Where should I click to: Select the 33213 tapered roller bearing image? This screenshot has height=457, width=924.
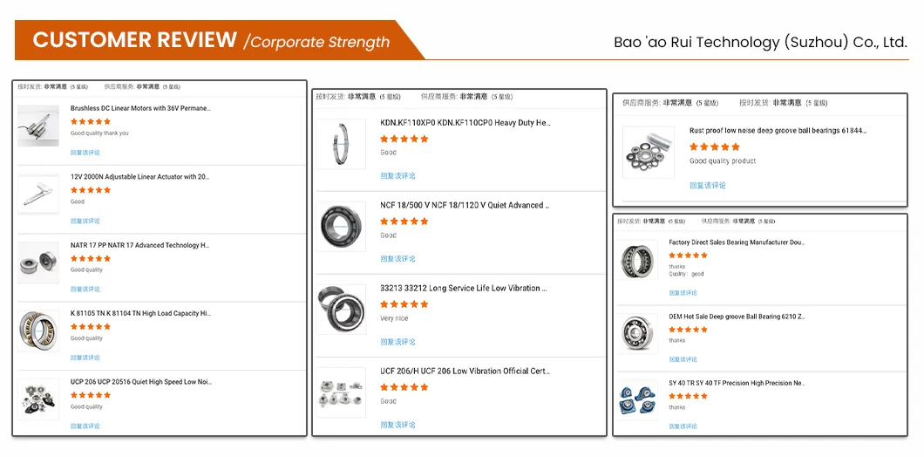[x=341, y=310]
